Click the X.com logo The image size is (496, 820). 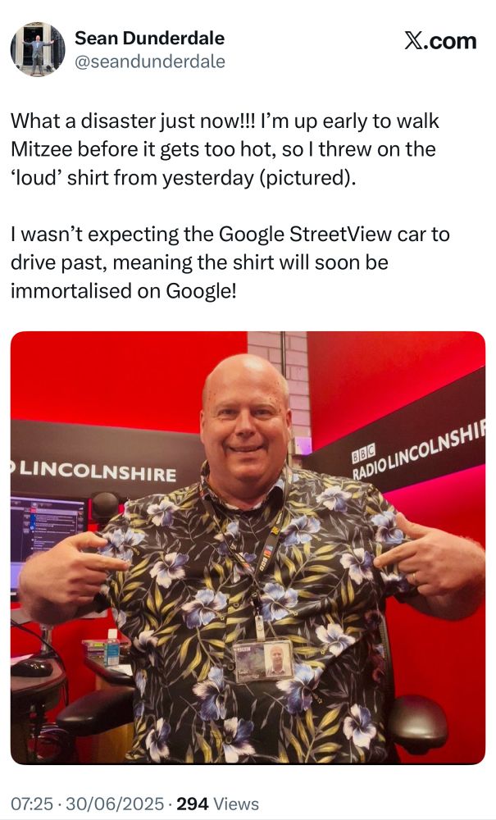click(440, 41)
